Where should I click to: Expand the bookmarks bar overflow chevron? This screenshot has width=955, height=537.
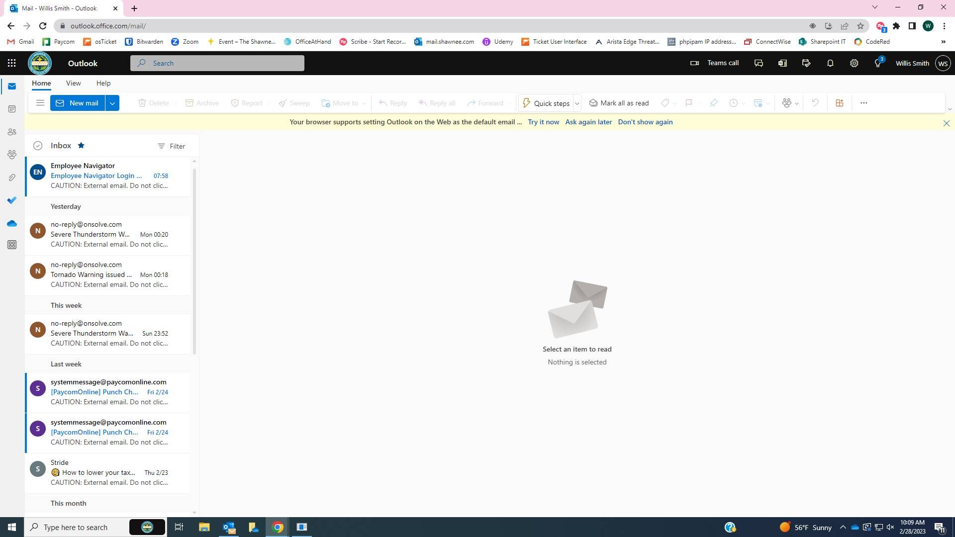point(944,42)
